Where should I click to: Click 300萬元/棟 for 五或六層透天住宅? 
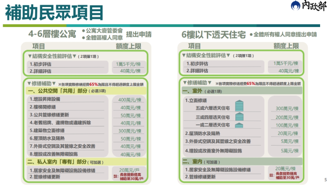tap(287, 108)
